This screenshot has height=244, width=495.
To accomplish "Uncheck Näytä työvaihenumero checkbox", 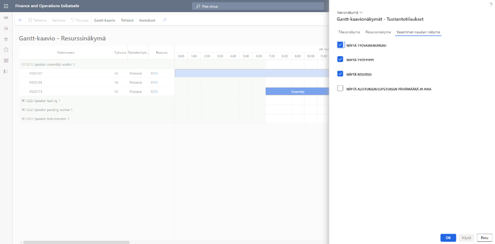I will pyautogui.click(x=340, y=45).
